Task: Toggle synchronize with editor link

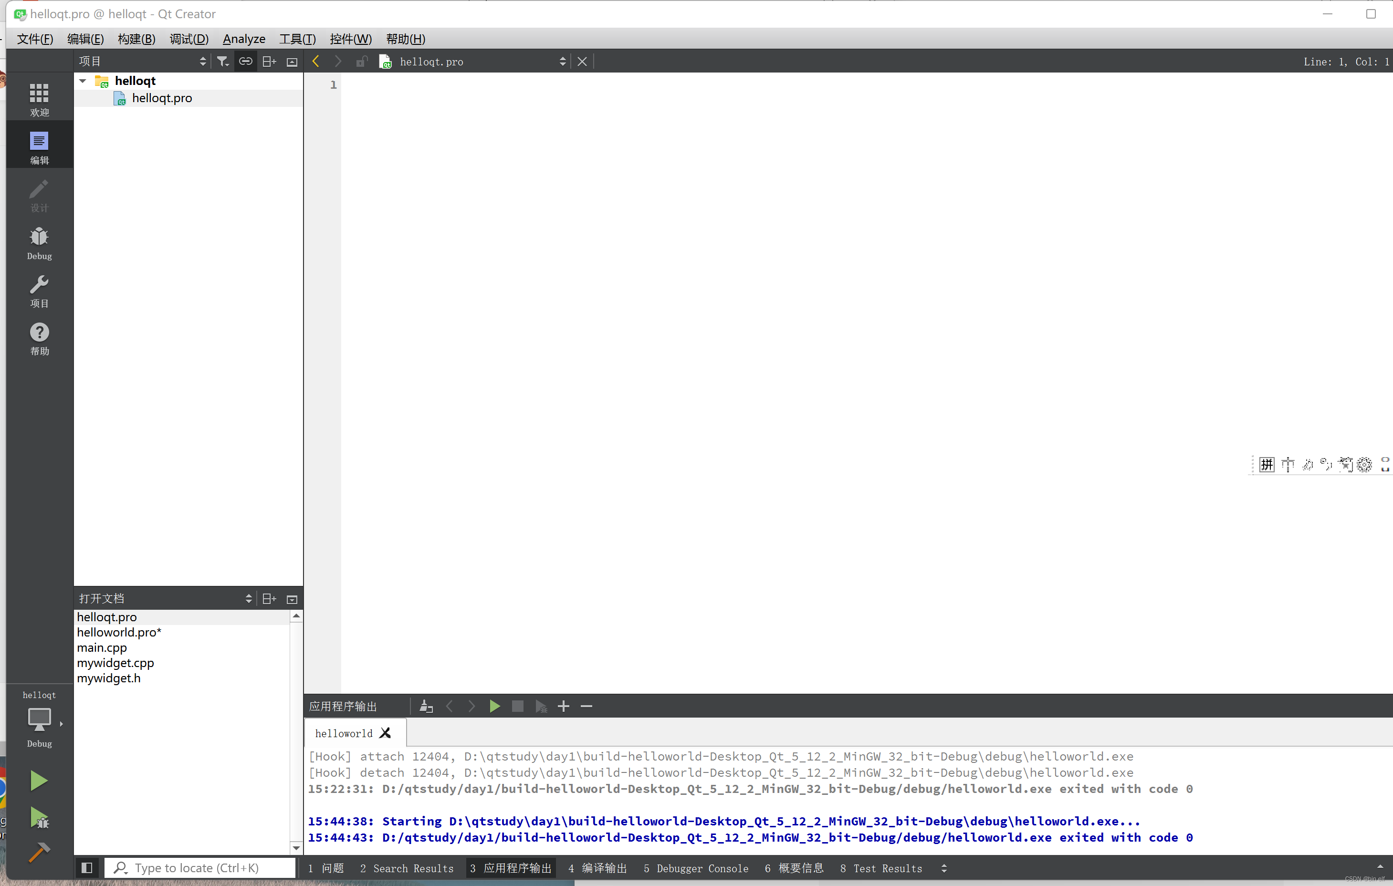Action: click(x=246, y=61)
